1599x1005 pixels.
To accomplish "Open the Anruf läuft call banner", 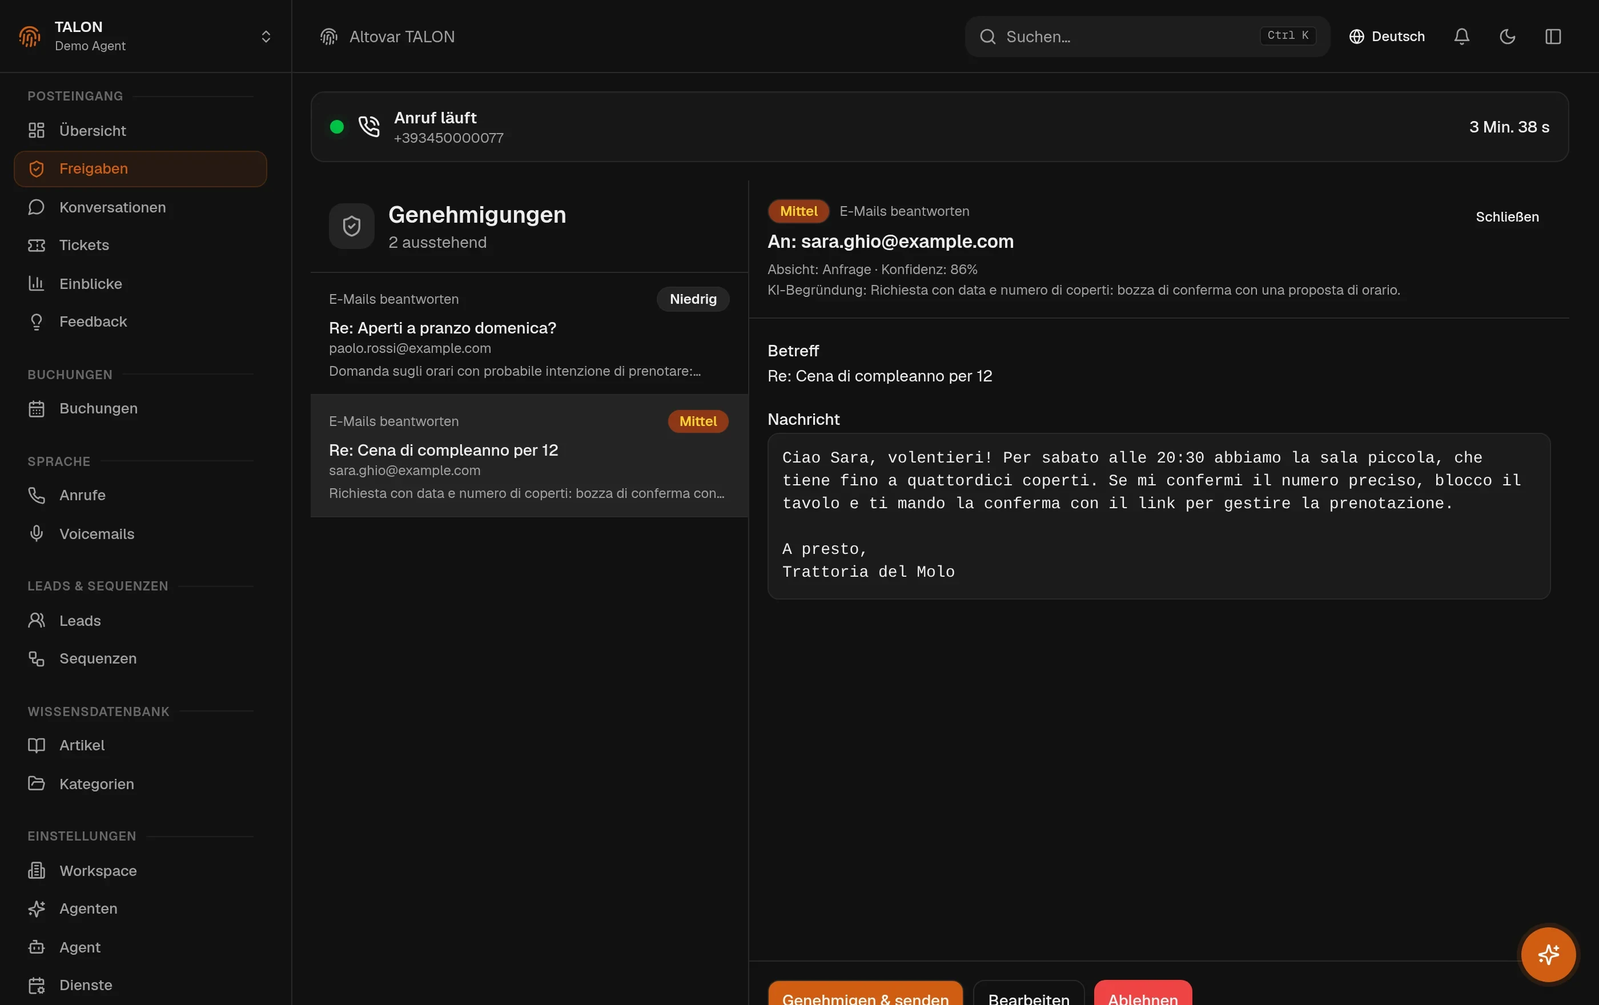I will [x=939, y=127].
